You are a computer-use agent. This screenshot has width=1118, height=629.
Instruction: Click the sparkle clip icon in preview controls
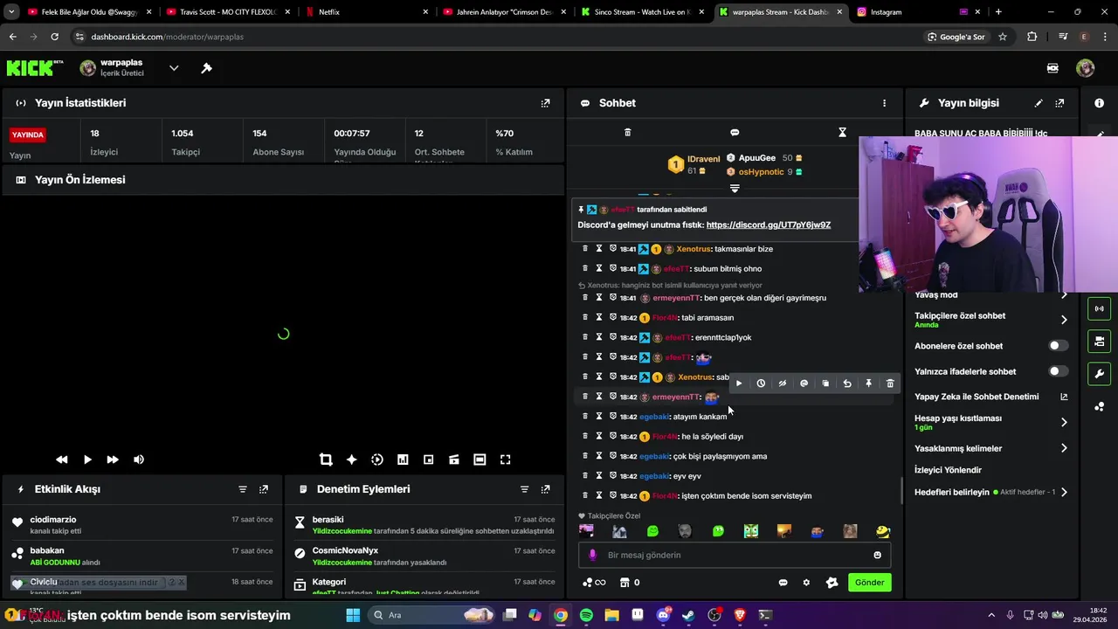(351, 460)
